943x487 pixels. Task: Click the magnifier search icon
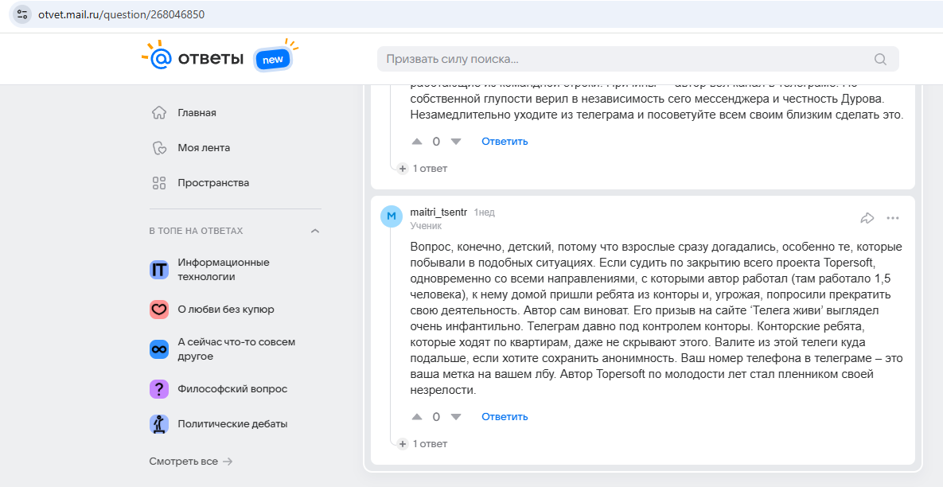pyautogui.click(x=880, y=59)
